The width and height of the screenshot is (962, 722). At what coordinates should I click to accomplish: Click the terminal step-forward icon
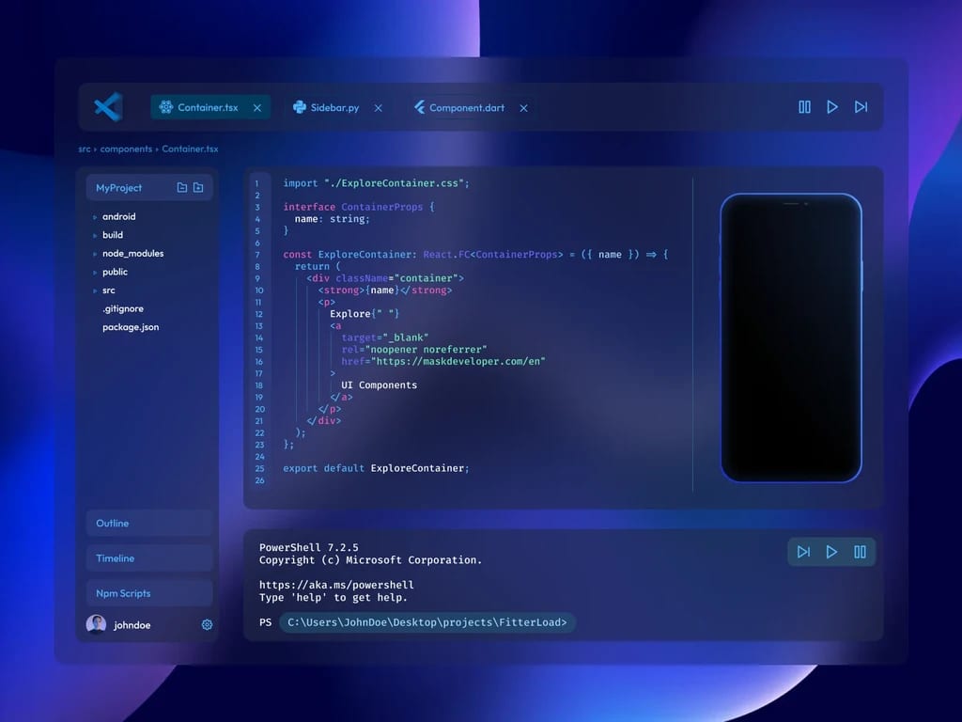click(803, 552)
